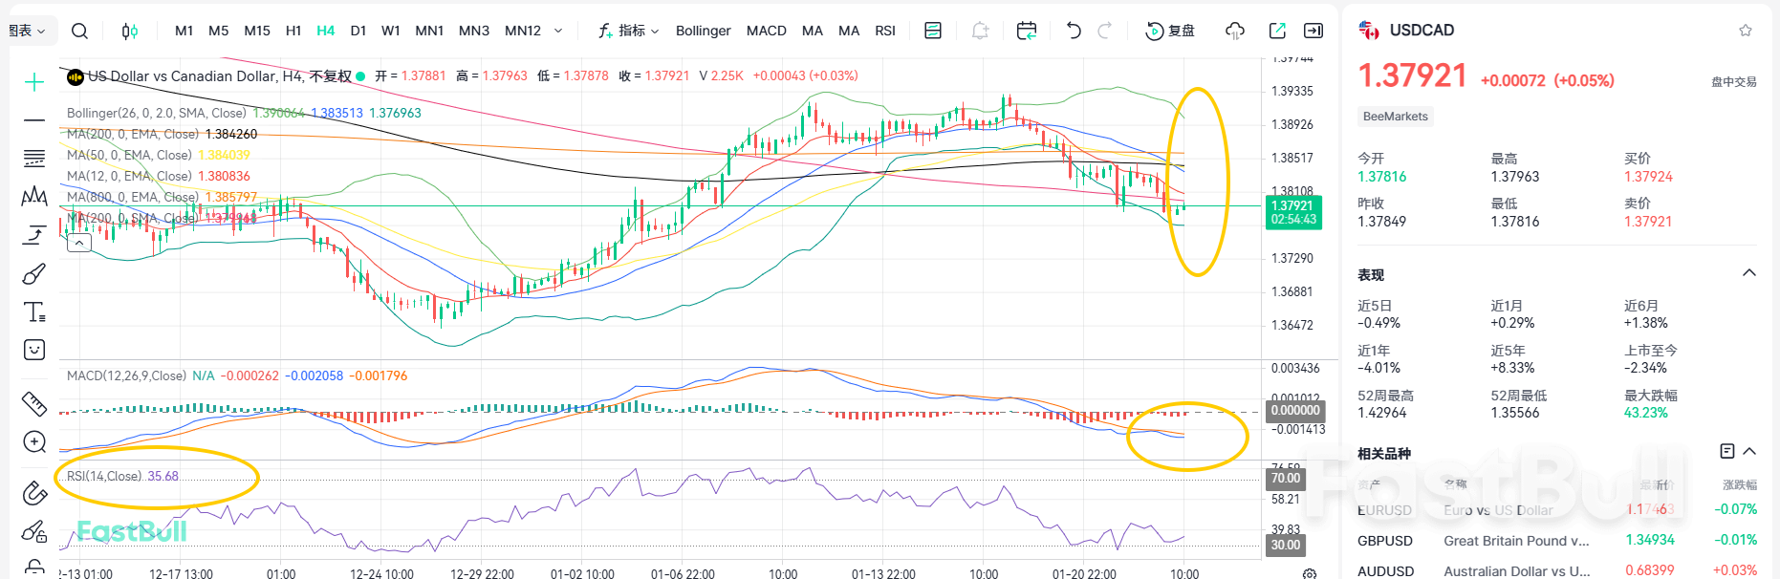Select the brush drawing tool
The image size is (1780, 579).
34,274
